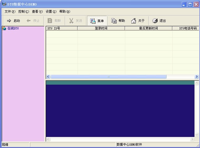
Task: Click log panel scroll down arrow
Action: pyautogui.click(x=197, y=135)
